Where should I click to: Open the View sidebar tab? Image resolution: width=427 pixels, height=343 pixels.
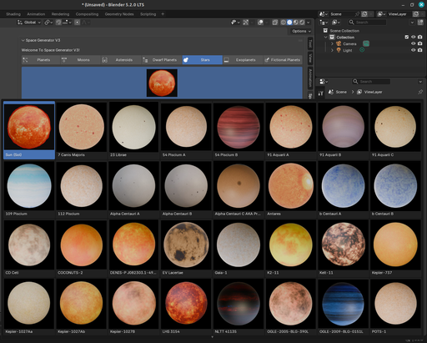coord(310,58)
